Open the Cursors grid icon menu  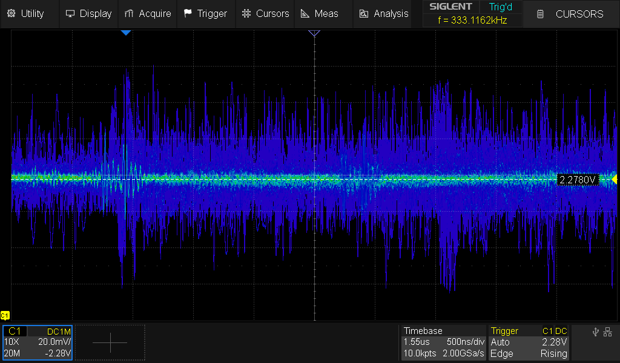tap(265, 13)
